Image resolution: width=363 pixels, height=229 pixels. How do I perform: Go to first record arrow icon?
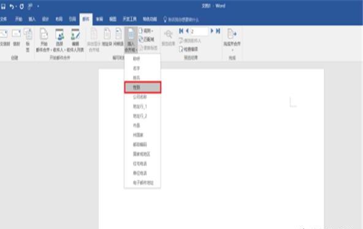(181, 31)
